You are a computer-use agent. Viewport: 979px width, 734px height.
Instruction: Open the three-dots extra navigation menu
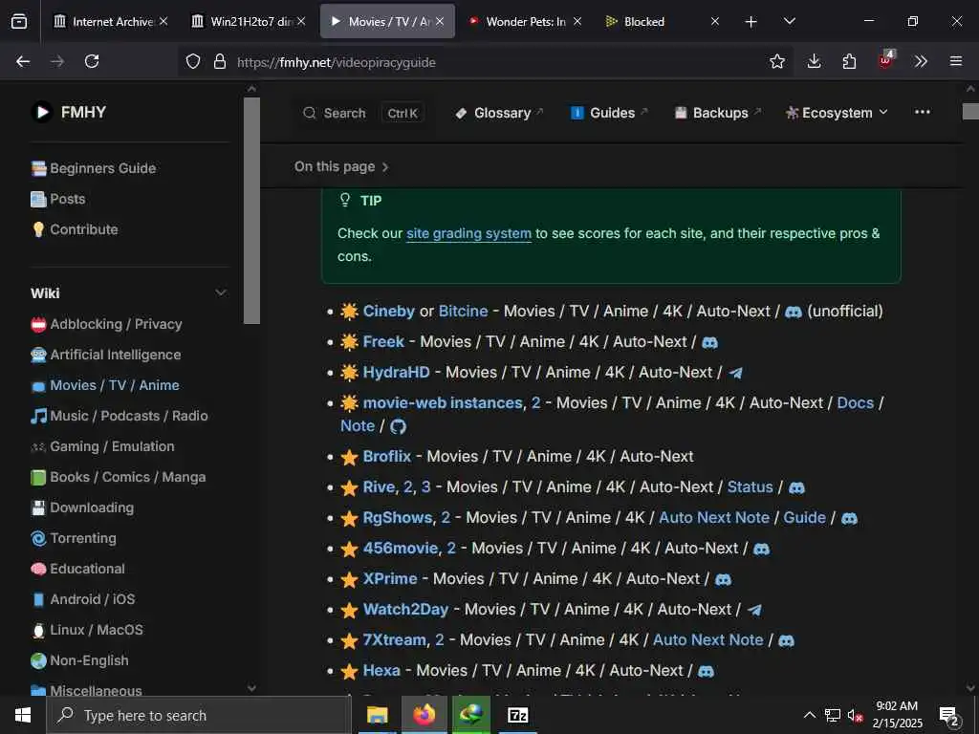click(923, 113)
